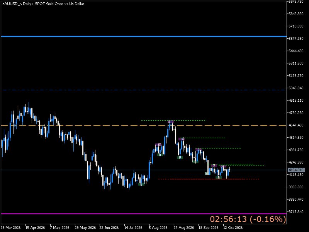Viewport: 309px width, 232px height.
Task: Click the 18 Sep 2026 date label
Action: [x=209, y=228]
